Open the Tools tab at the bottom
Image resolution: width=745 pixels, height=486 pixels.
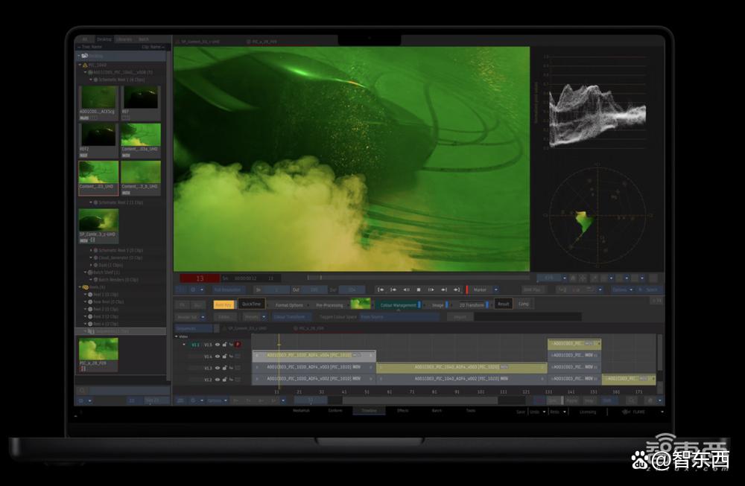[x=470, y=411]
